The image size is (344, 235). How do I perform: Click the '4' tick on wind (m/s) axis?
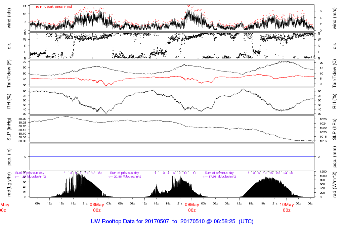click(321, 18)
